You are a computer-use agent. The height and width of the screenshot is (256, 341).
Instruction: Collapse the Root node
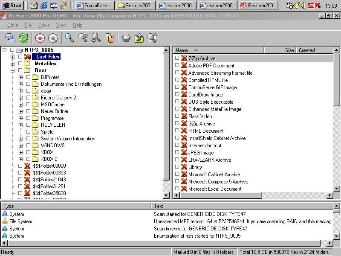[13, 70]
